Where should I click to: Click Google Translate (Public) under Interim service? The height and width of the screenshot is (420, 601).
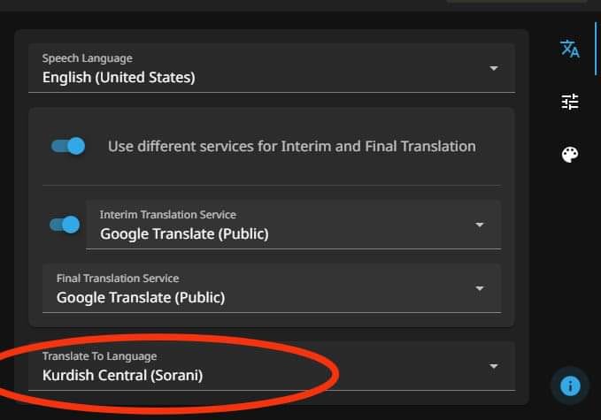pos(184,234)
